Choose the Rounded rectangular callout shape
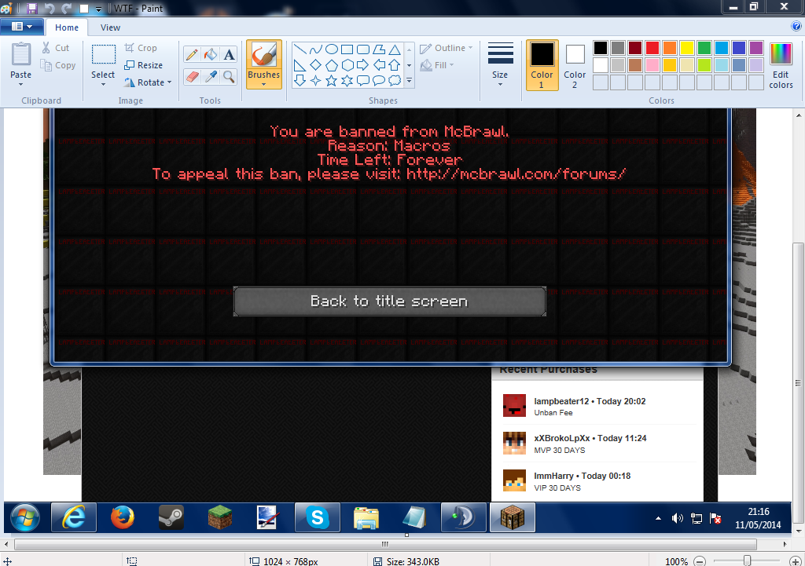Image resolution: width=805 pixels, height=566 pixels. (x=363, y=81)
